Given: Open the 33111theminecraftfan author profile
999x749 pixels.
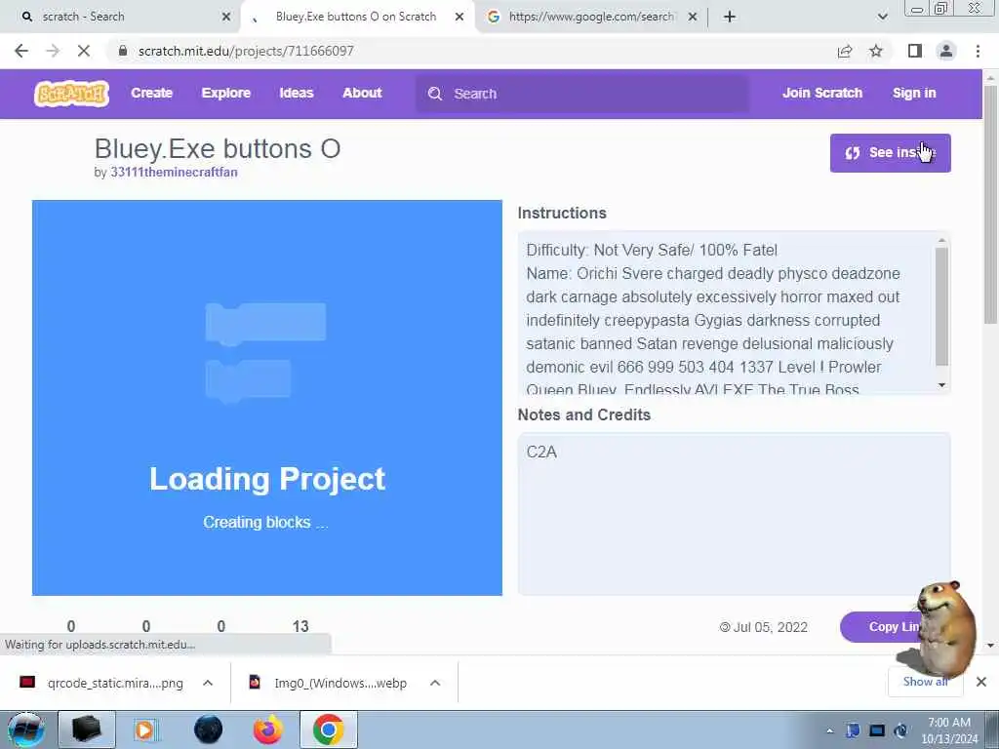Looking at the screenshot, I should 174,172.
